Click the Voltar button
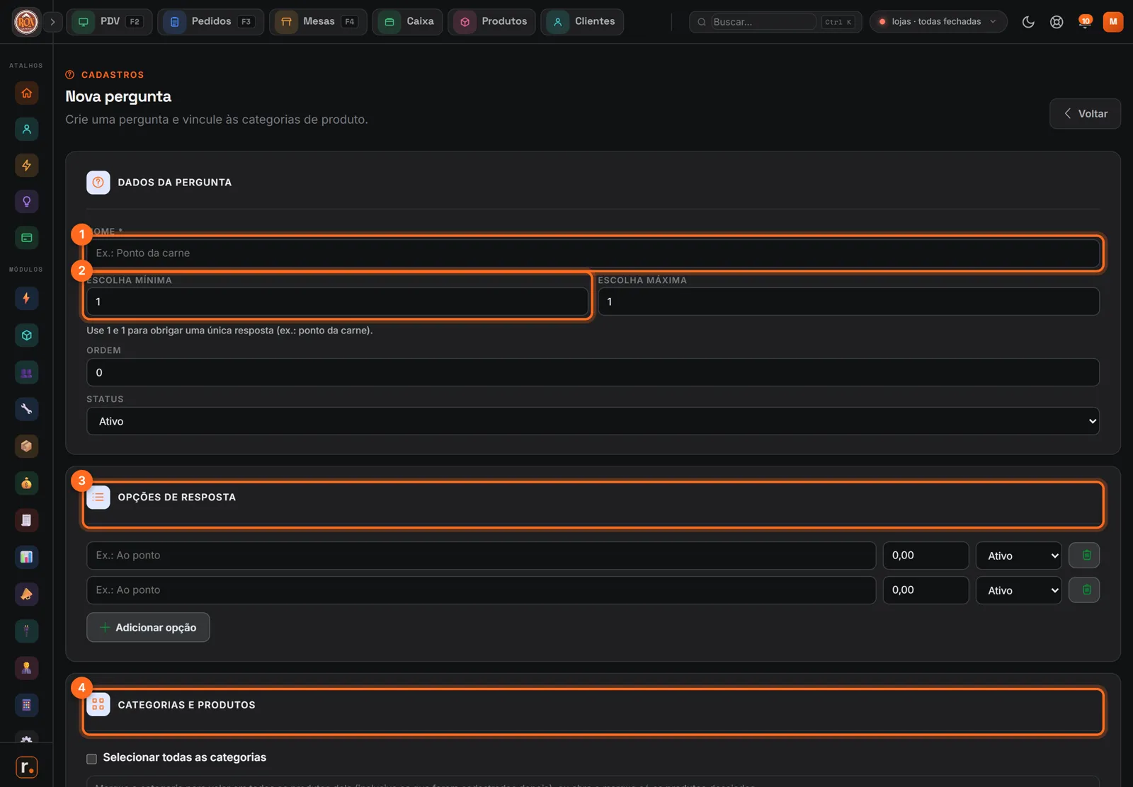 (x=1085, y=114)
